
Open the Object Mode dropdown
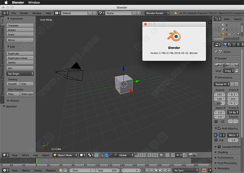[x=65, y=155]
